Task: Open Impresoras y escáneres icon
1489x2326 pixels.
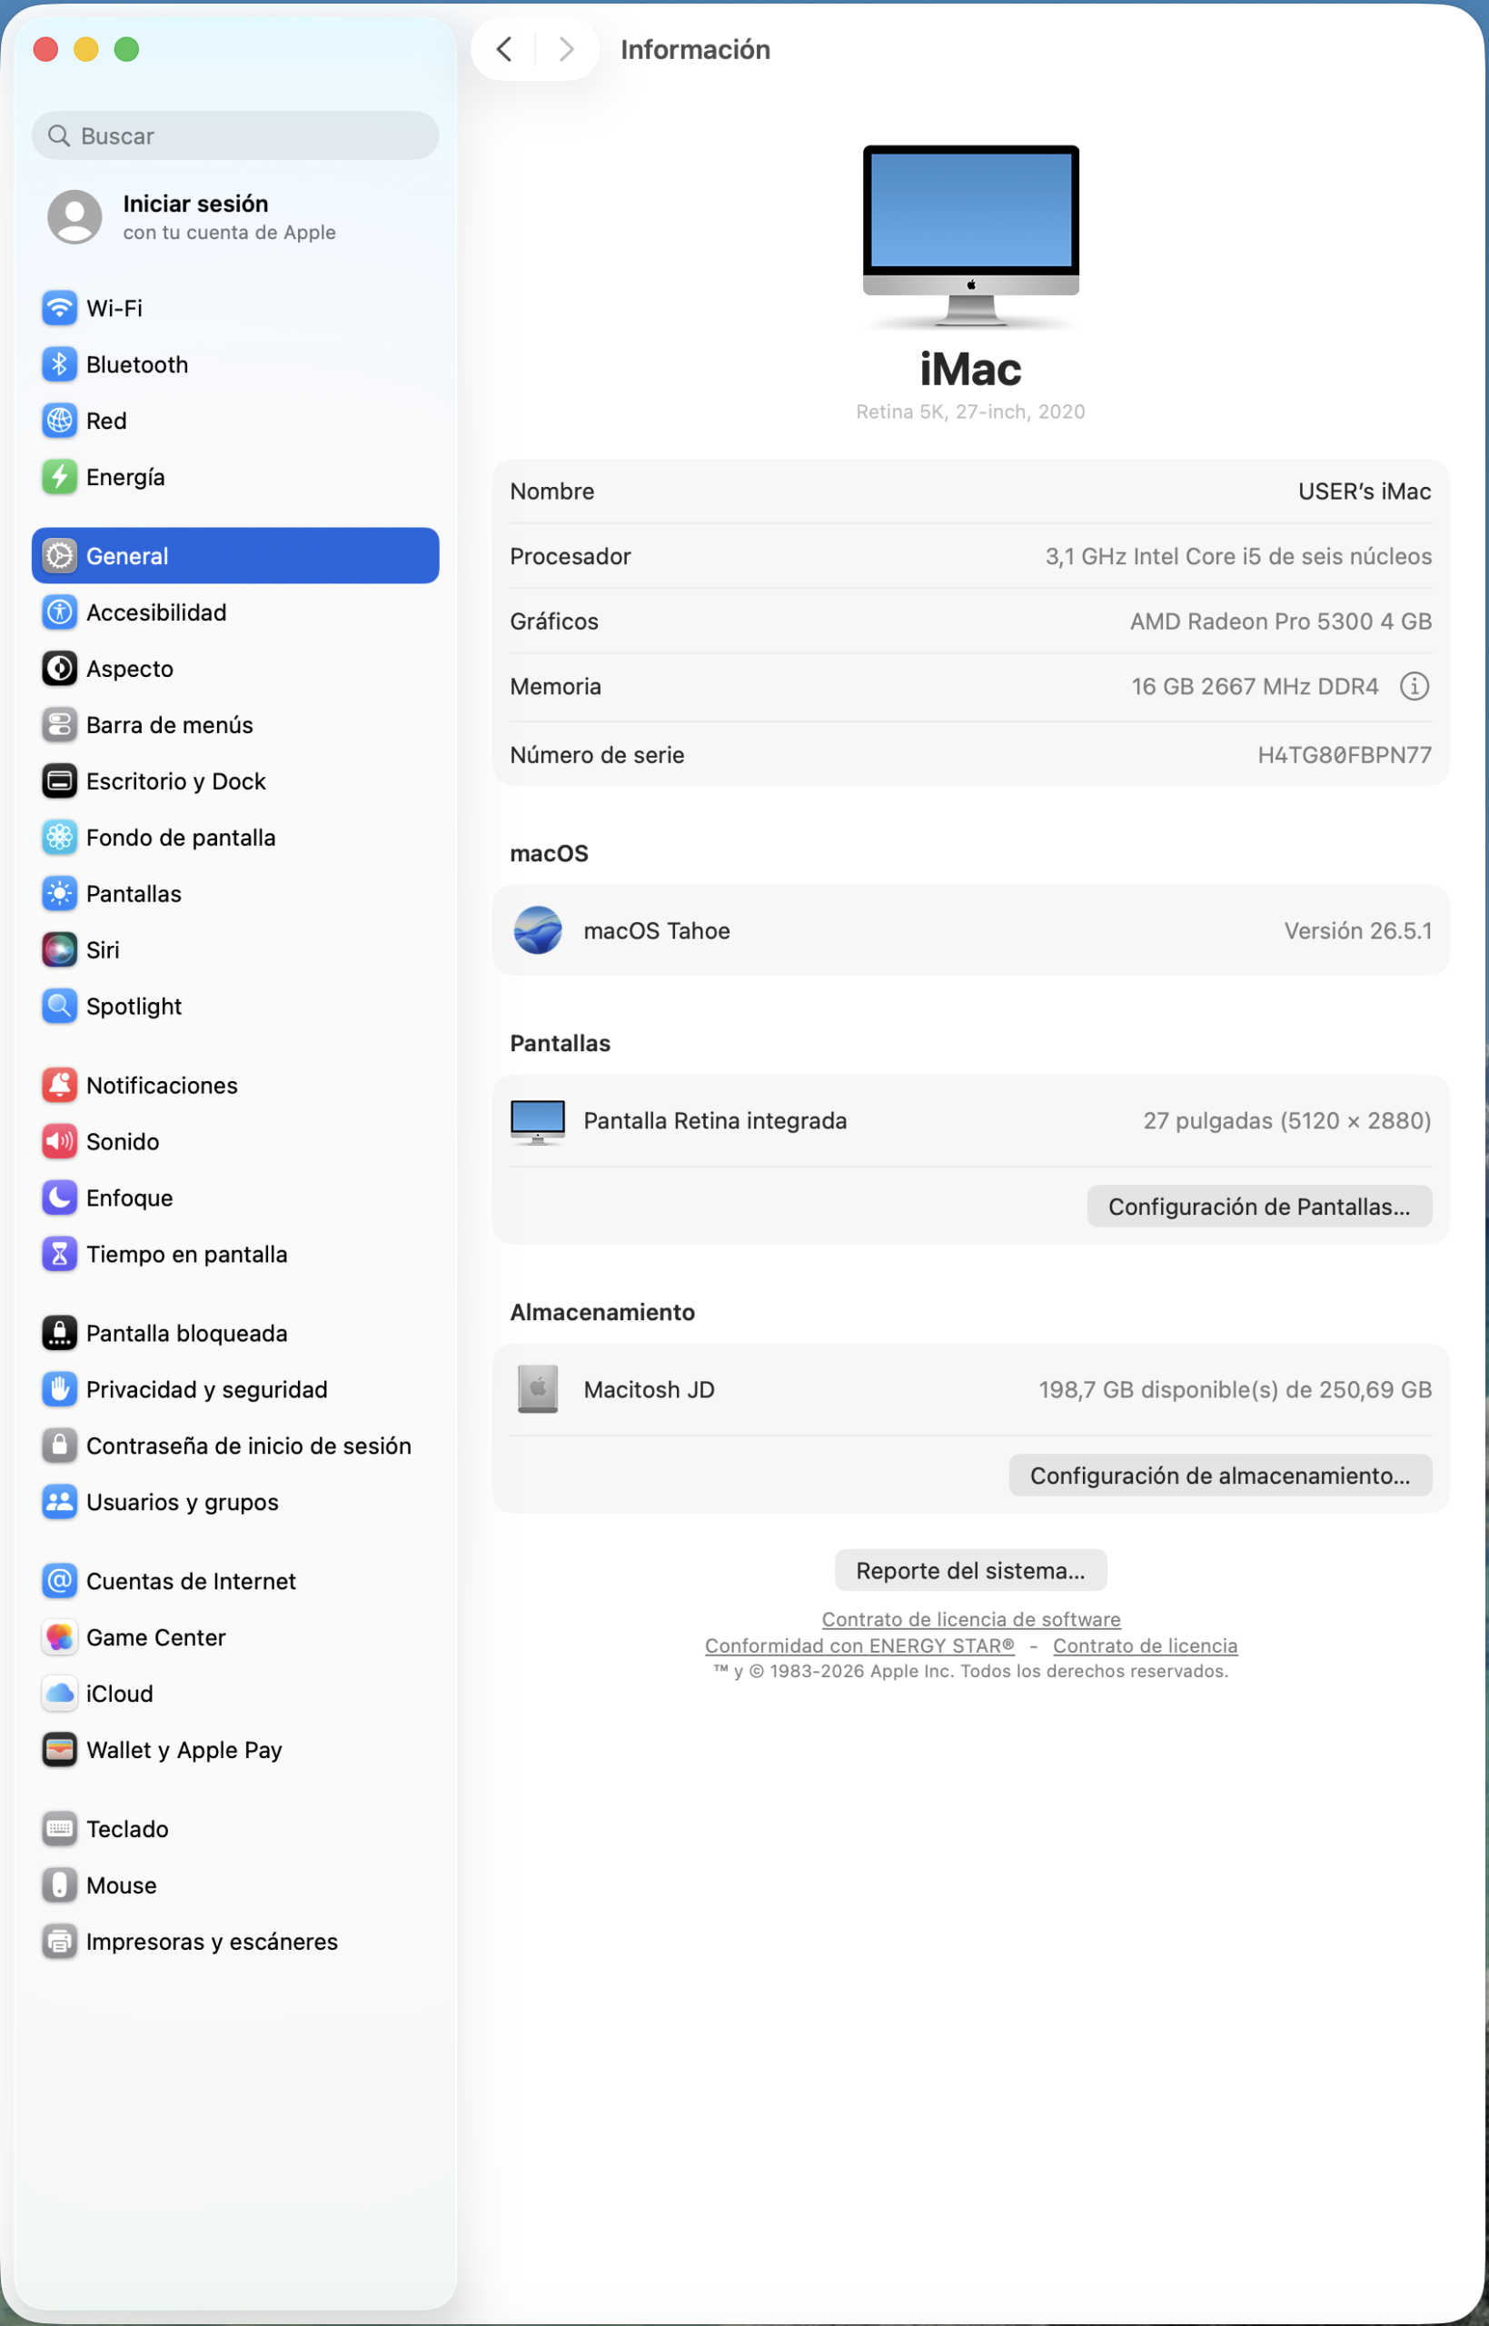Action: [59, 1942]
